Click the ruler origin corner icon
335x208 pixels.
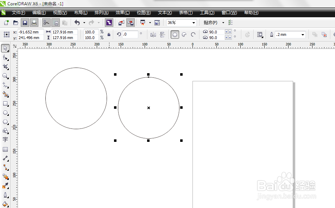tap(15, 46)
